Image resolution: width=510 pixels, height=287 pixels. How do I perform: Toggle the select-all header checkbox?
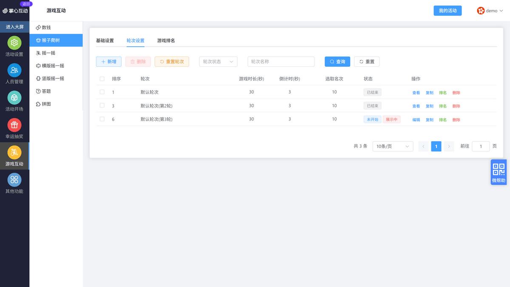click(x=102, y=79)
